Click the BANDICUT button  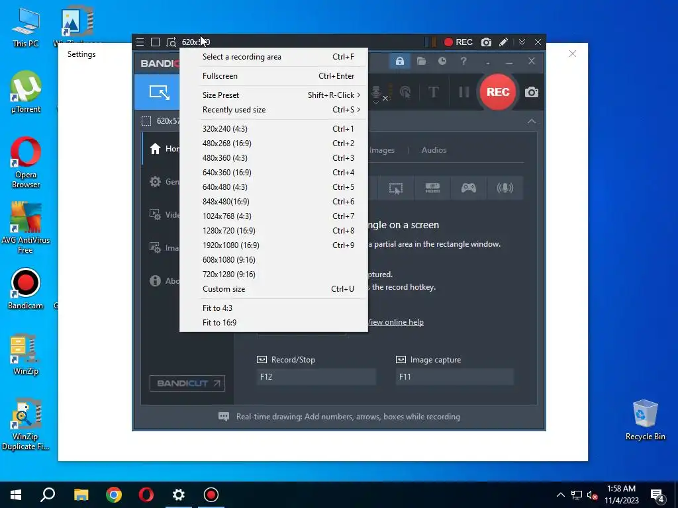pos(187,383)
